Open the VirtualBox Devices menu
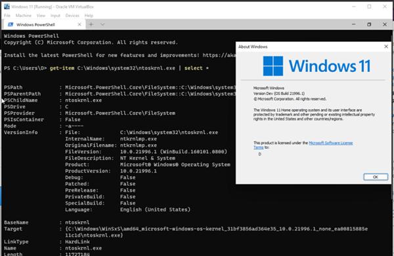This screenshot has height=256, width=394. point(72,16)
